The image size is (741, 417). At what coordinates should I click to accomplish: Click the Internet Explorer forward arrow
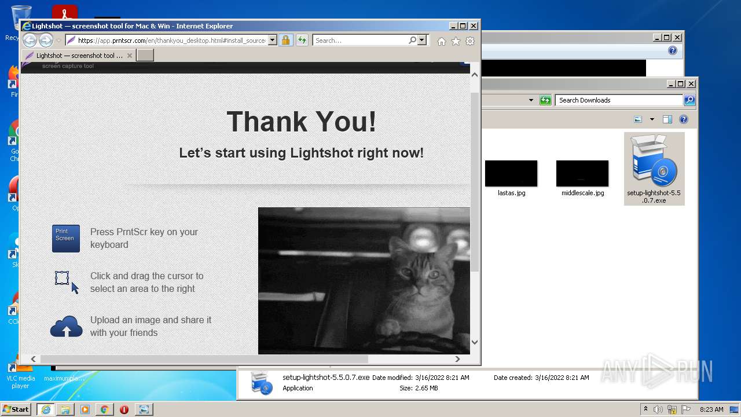click(x=46, y=41)
